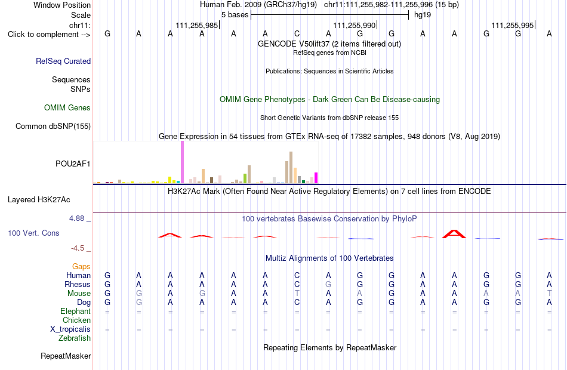The height and width of the screenshot is (370, 567).
Task: Click the '5 bases' scale bar label
Action: point(235,15)
